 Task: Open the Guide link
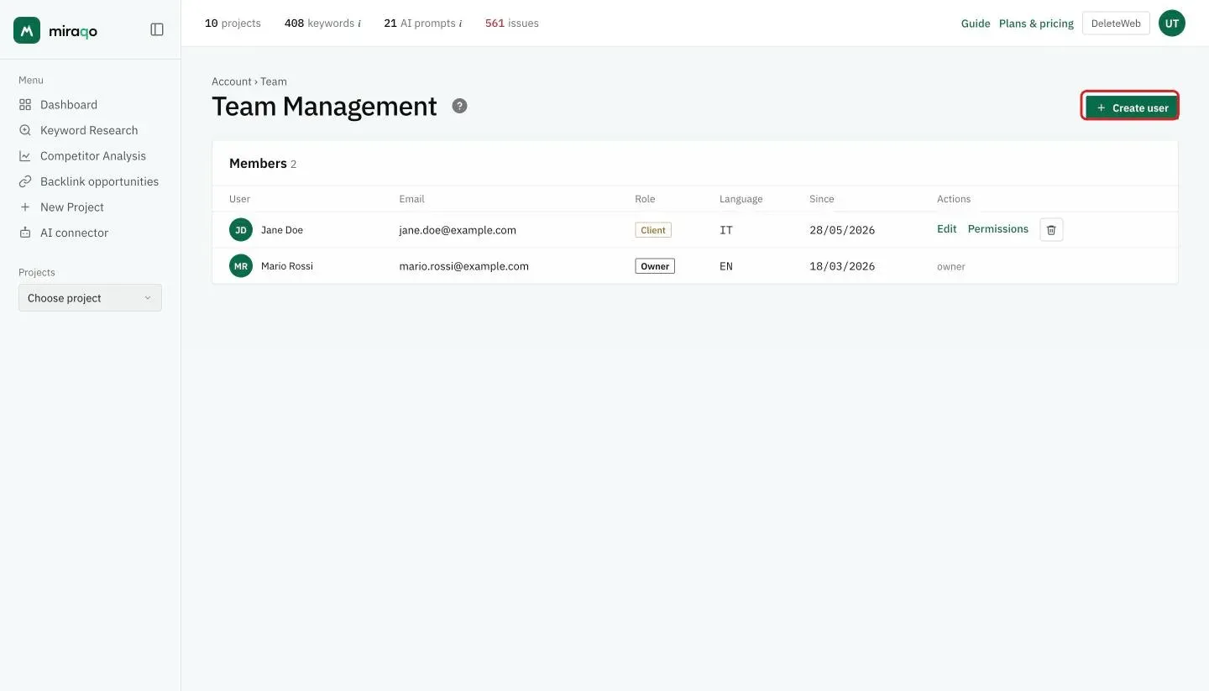(976, 24)
